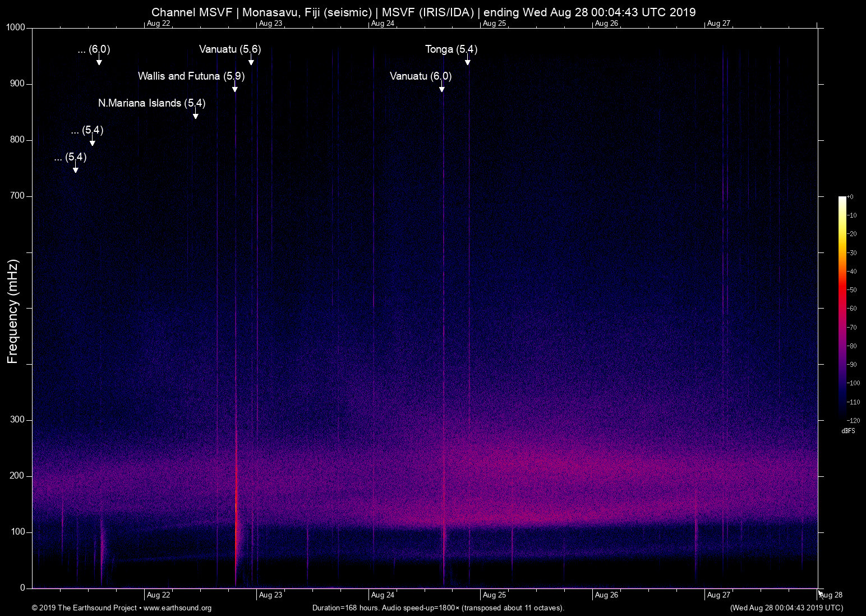Select the Vanuatu (5.6) earthquake label
Viewport: 866px width, 616px height.
pos(230,49)
